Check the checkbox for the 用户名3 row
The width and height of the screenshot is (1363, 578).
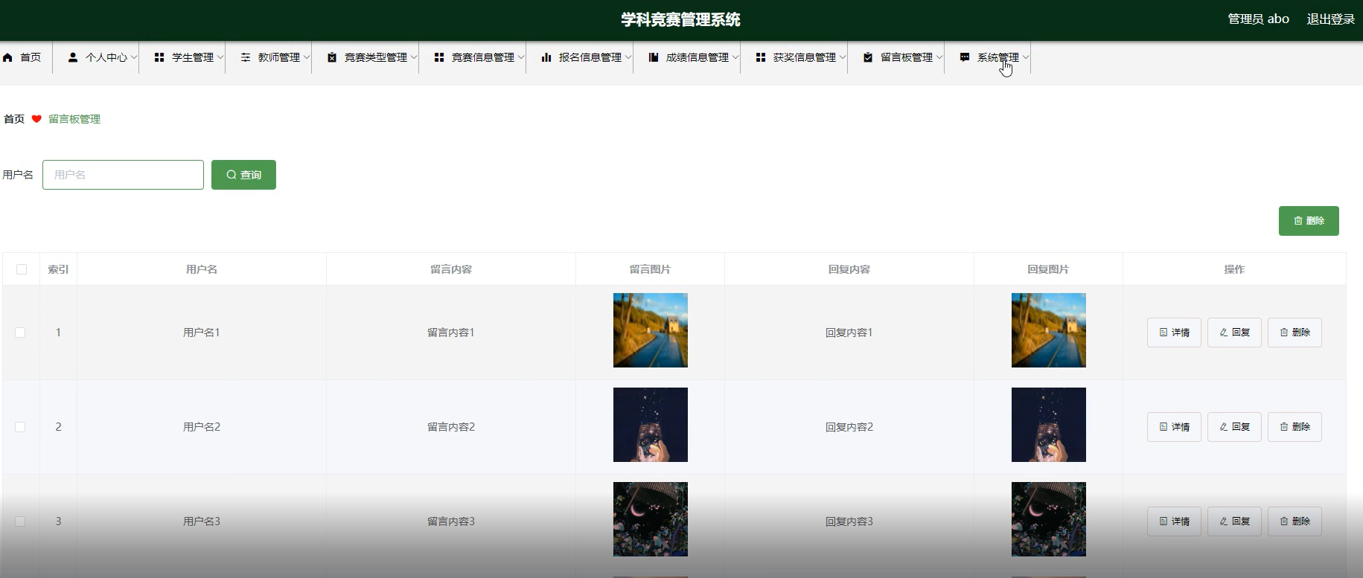tap(20, 521)
